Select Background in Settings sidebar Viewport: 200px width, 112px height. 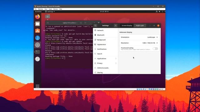pos(106,40)
